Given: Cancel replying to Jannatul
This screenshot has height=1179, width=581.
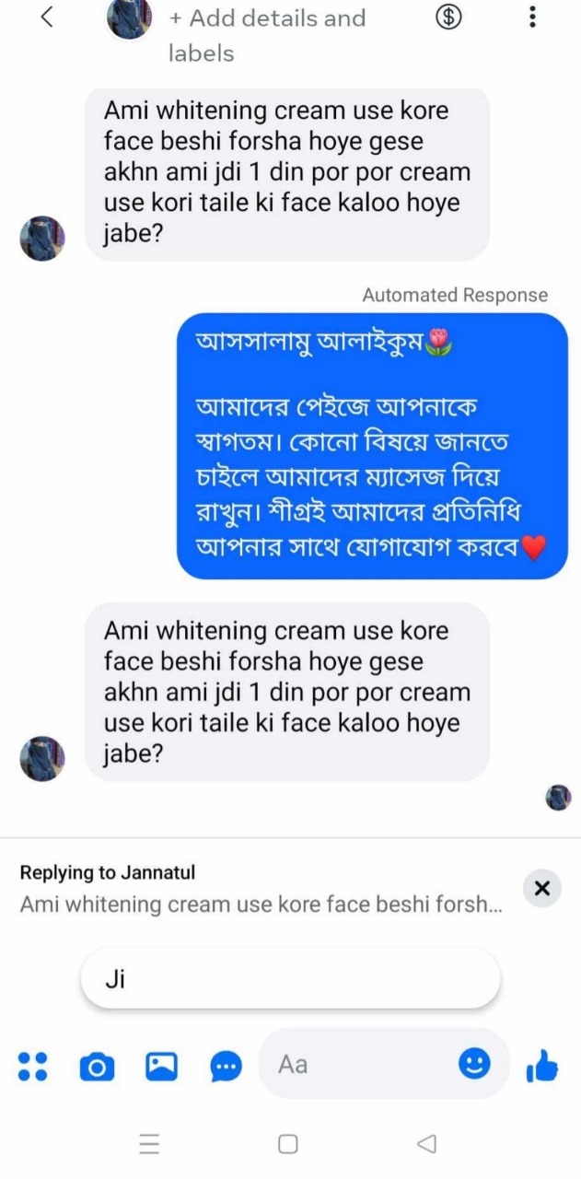Looking at the screenshot, I should (x=541, y=888).
